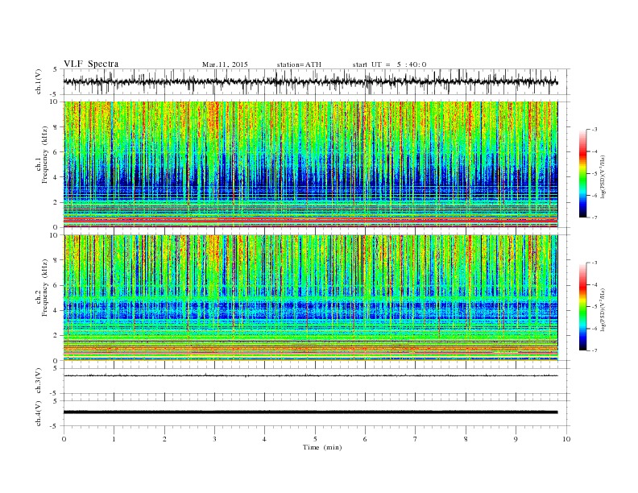The width and height of the screenshot is (638, 493).
Task: Click the "5" tick on the time axis
Action: (315, 439)
